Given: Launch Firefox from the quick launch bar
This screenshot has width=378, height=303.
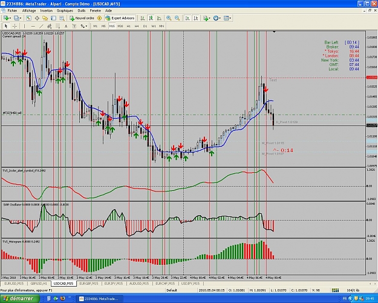Looking at the screenshot, I should tap(63, 299).
